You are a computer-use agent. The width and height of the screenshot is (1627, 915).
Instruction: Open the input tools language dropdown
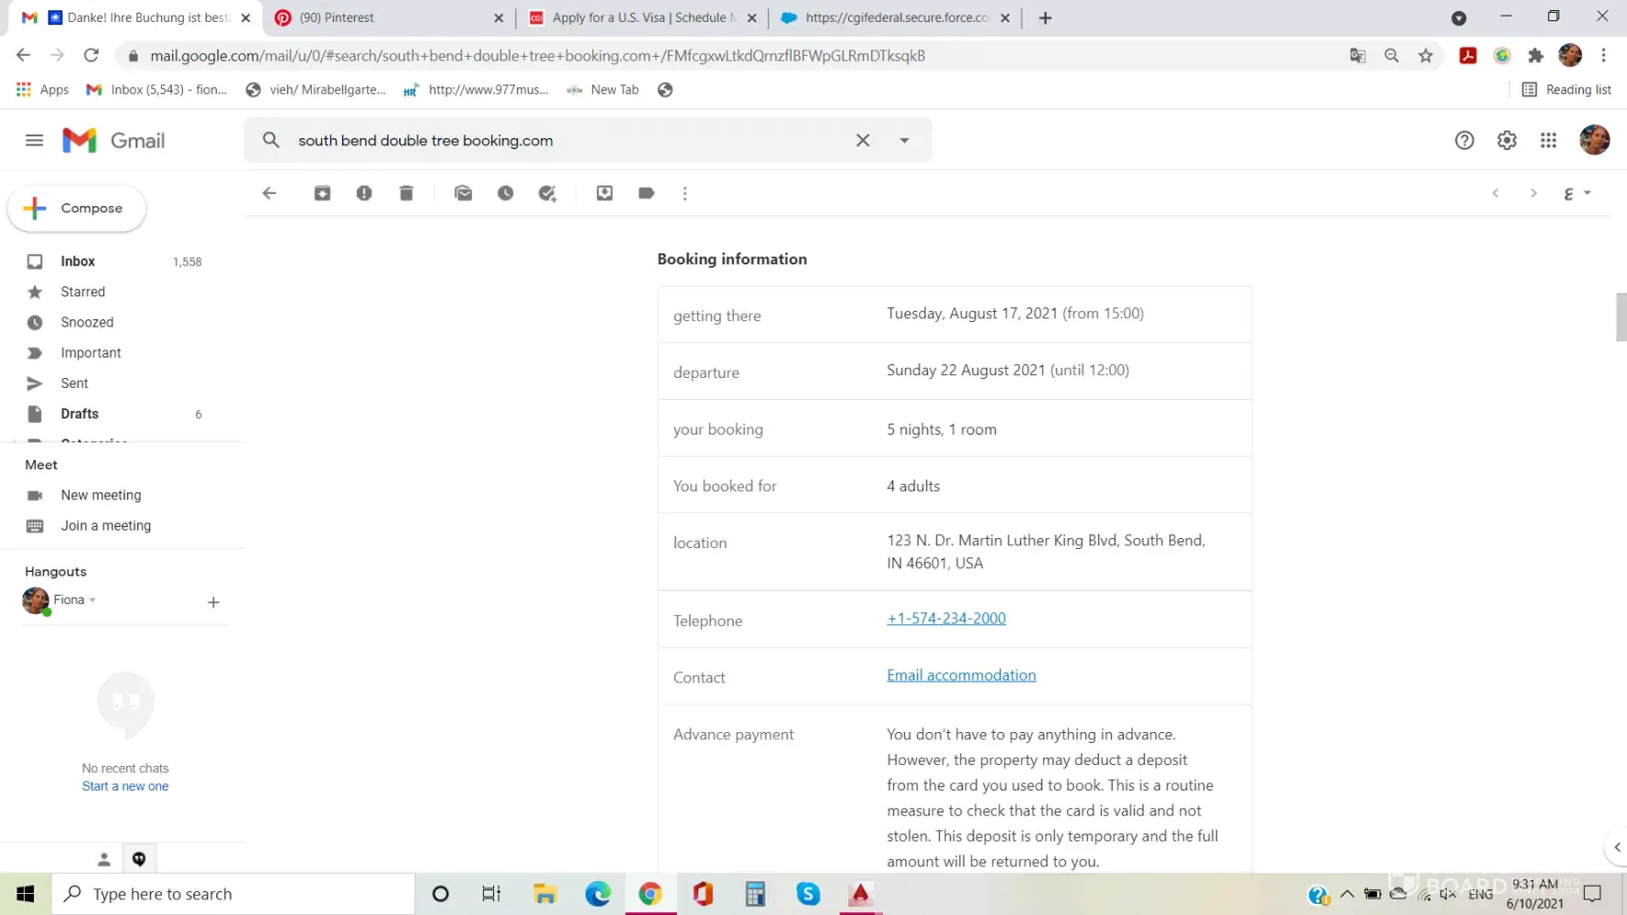1587,193
